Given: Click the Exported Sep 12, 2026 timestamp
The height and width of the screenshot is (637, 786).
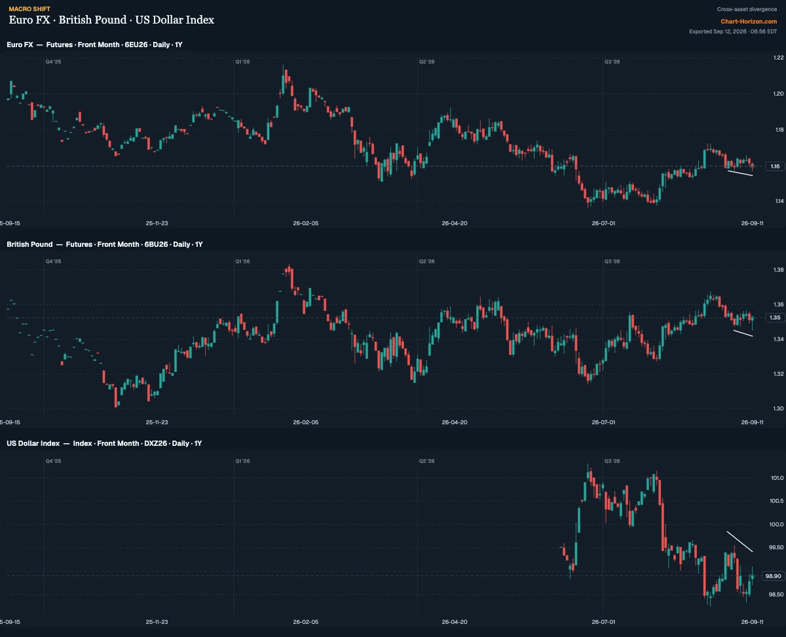Looking at the screenshot, I should point(734,31).
